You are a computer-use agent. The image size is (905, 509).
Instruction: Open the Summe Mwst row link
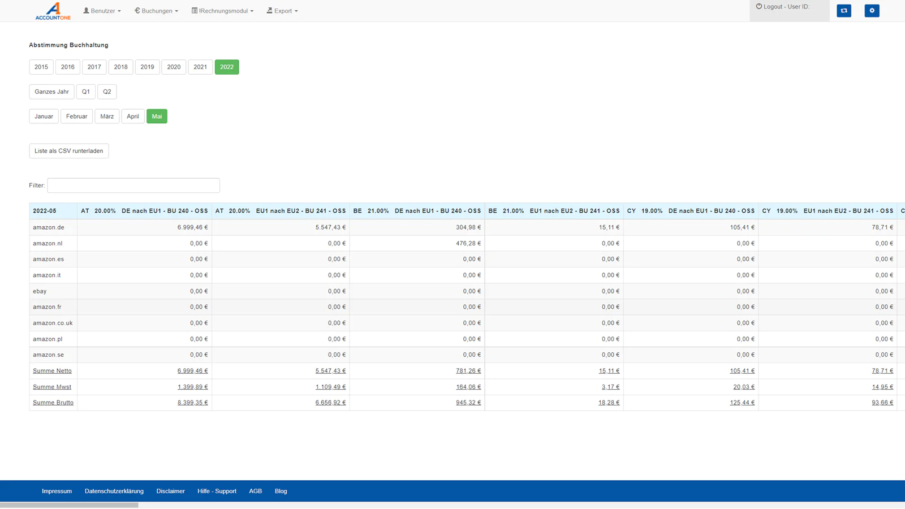[x=52, y=387]
